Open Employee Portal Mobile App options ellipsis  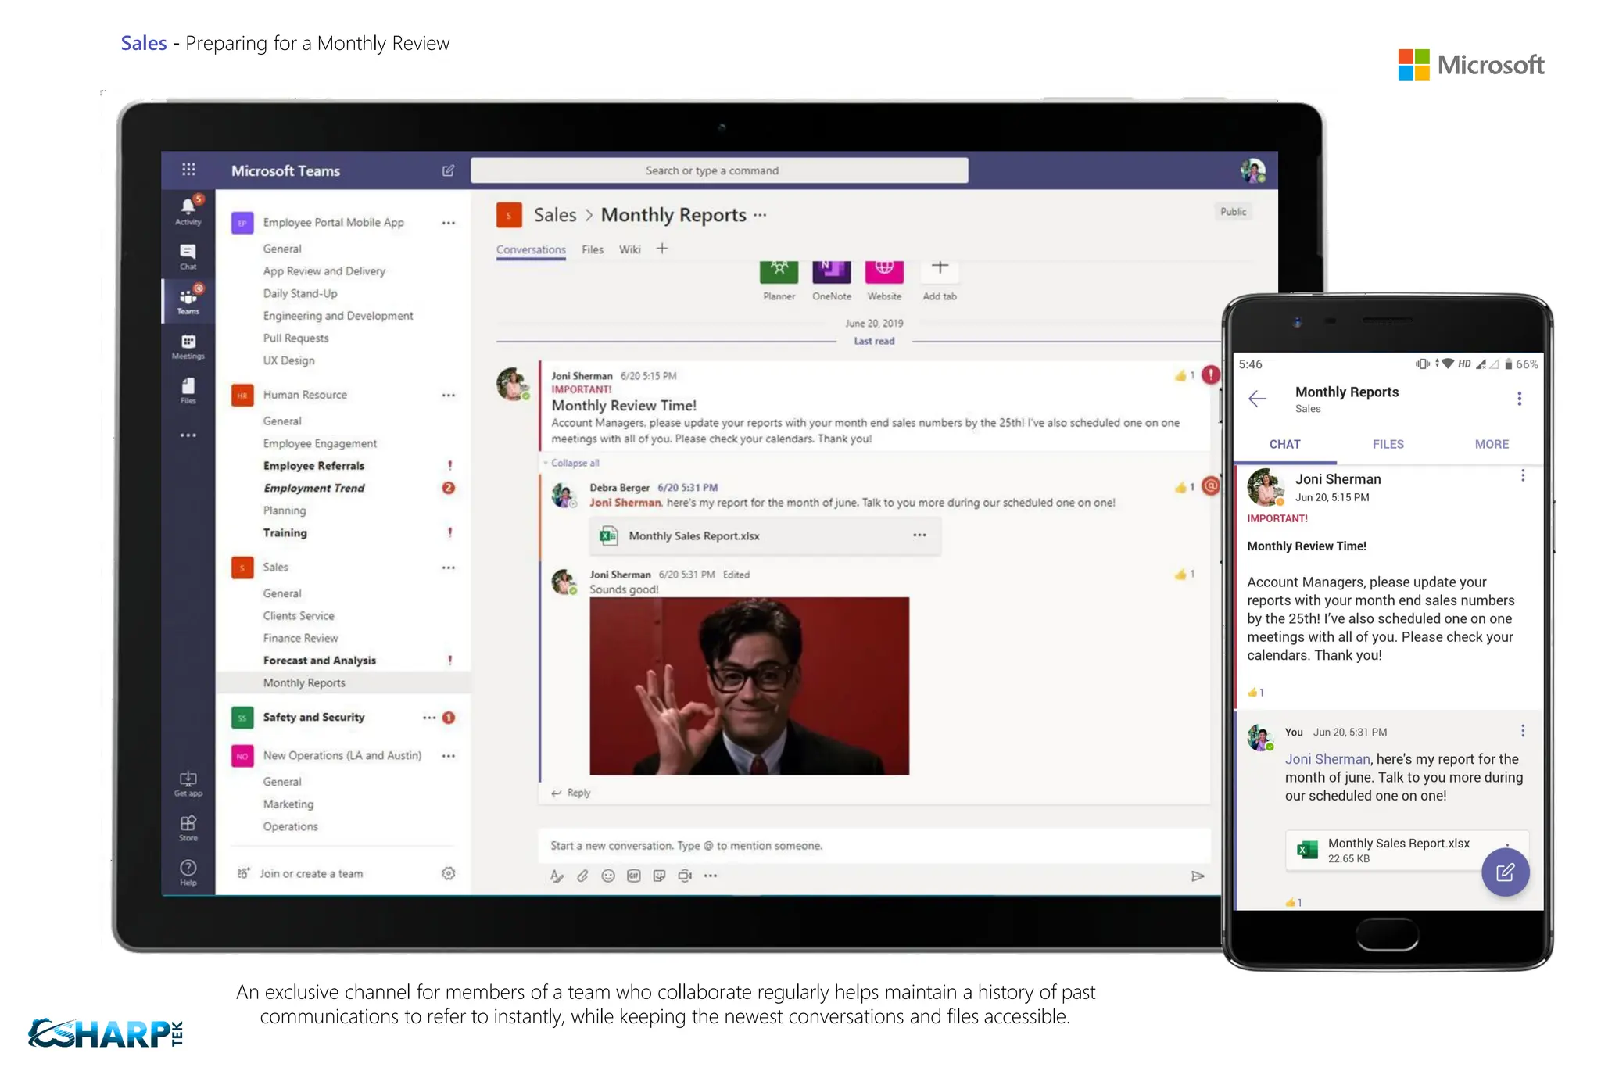[x=448, y=223]
